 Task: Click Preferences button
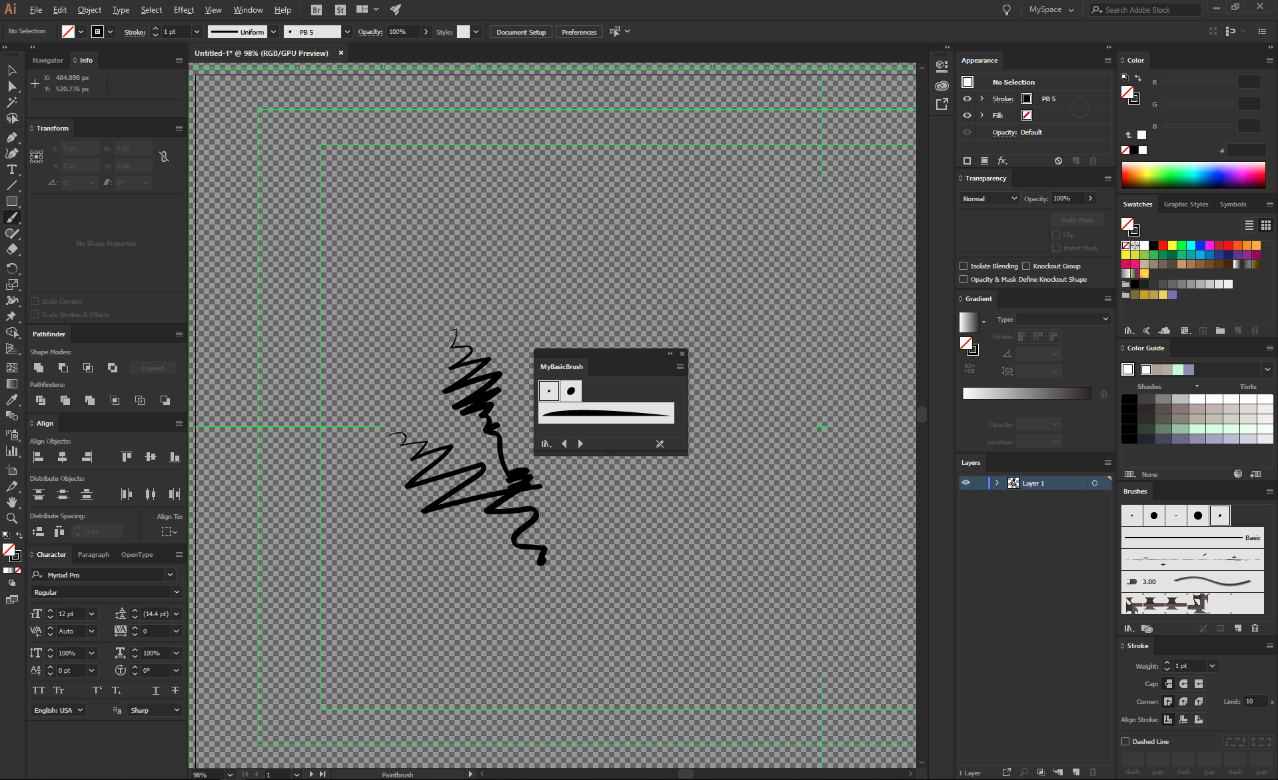click(x=579, y=32)
